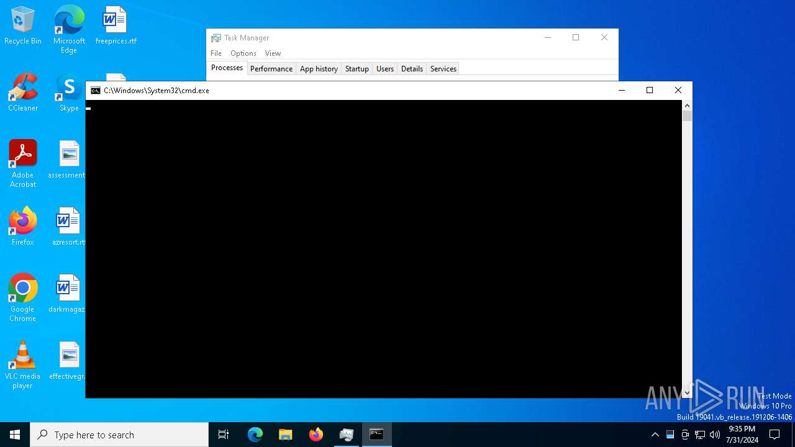Switch to the Details tab
The height and width of the screenshot is (447, 795).
pyautogui.click(x=412, y=69)
